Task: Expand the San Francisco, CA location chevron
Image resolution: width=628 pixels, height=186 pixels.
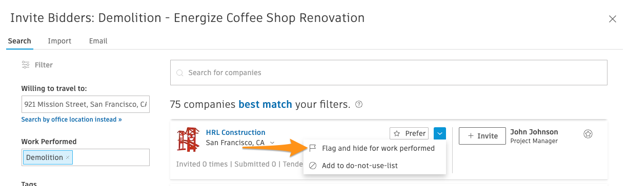Action: coord(272,143)
